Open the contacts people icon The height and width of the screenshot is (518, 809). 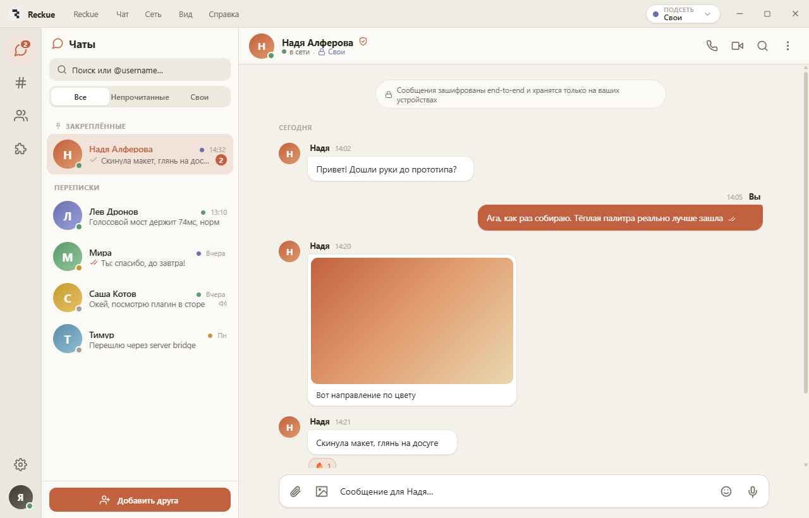(21, 116)
